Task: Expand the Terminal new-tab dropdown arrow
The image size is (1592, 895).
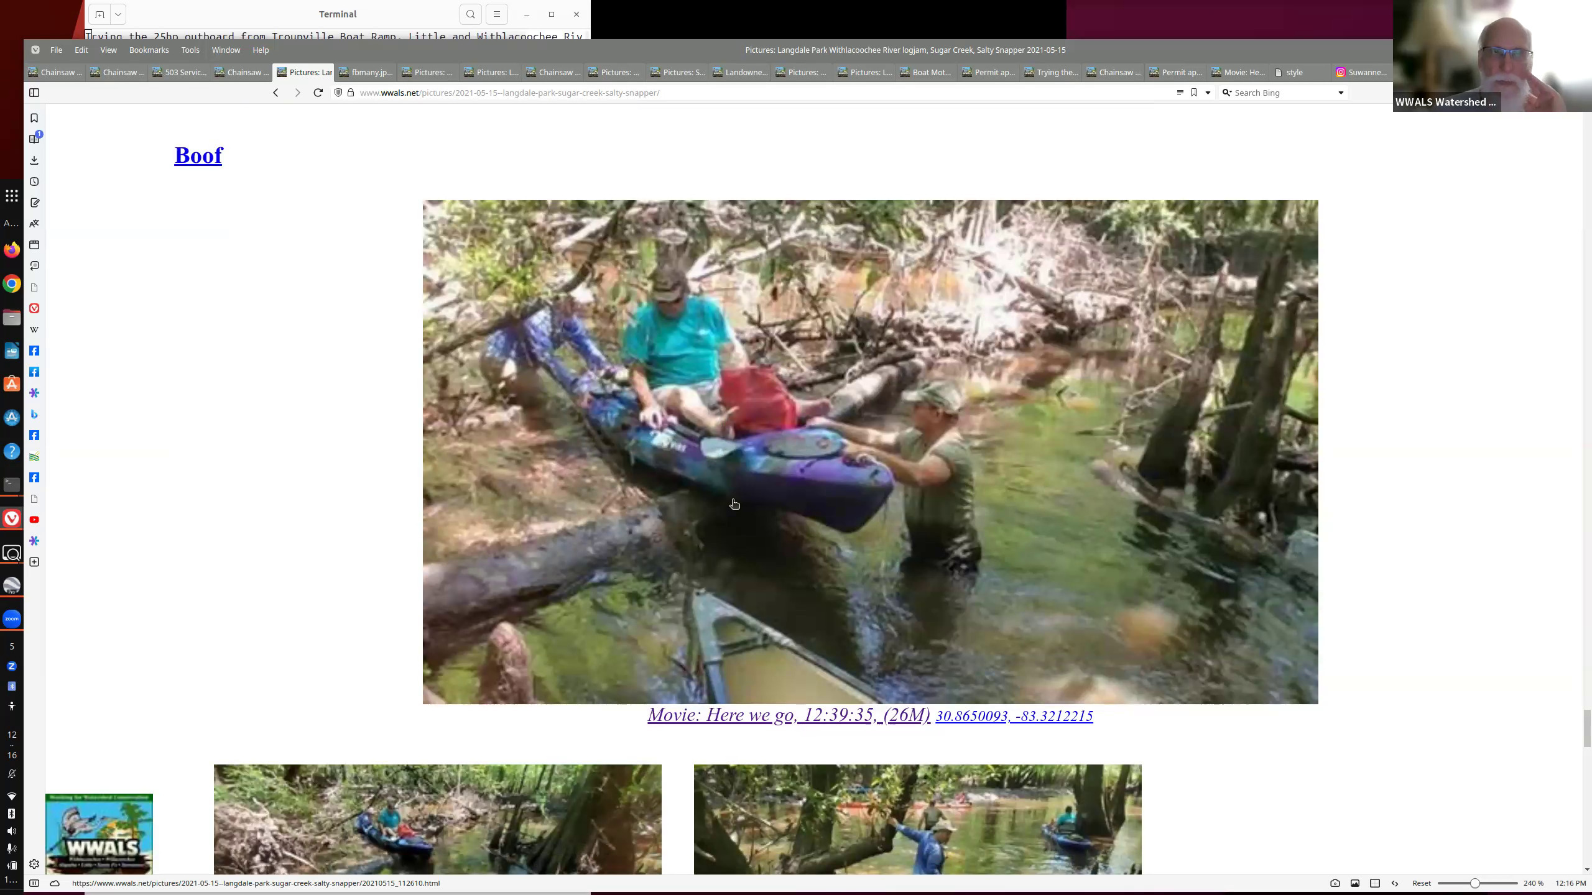Action: click(118, 14)
